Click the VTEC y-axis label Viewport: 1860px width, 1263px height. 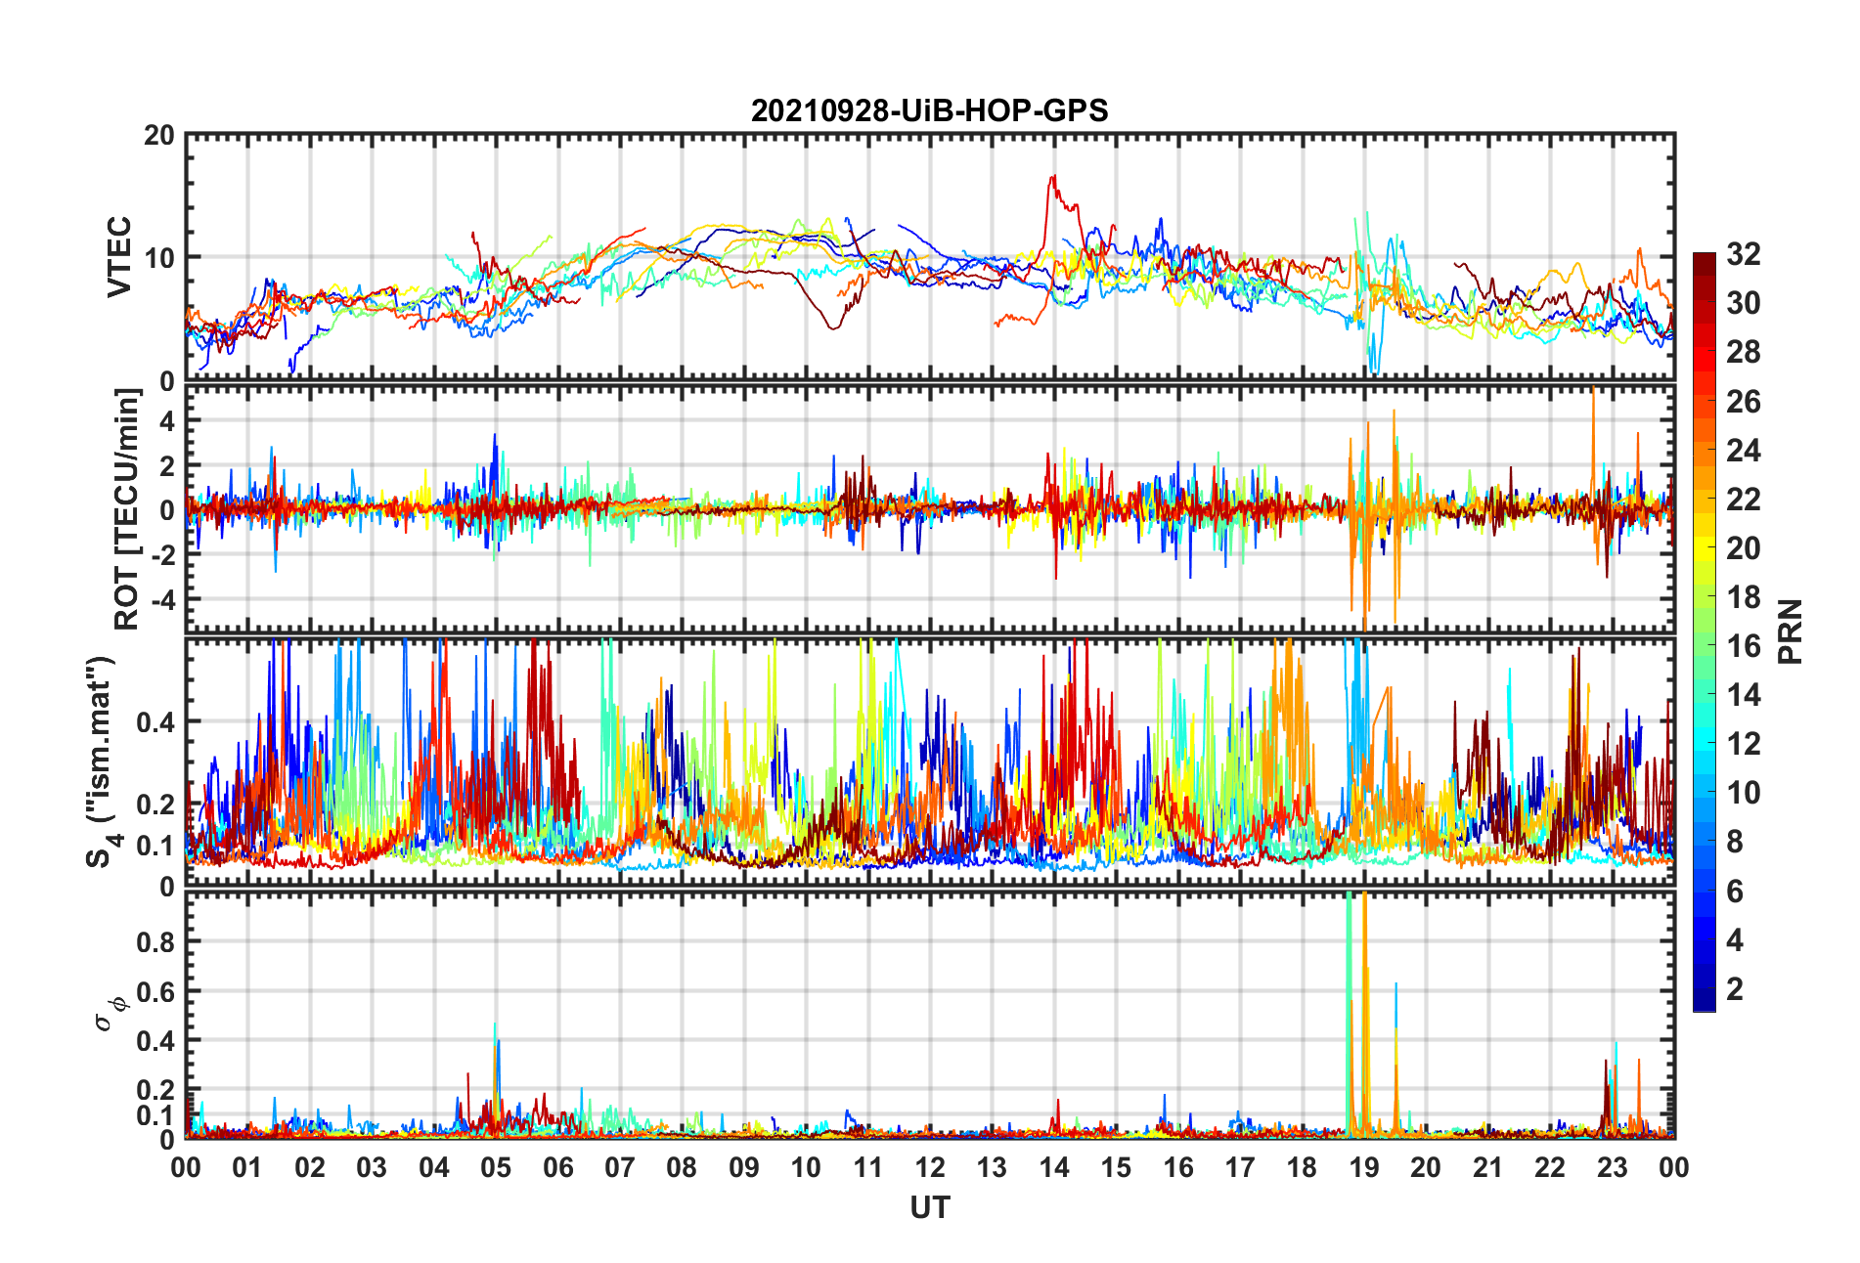pyautogui.click(x=118, y=257)
